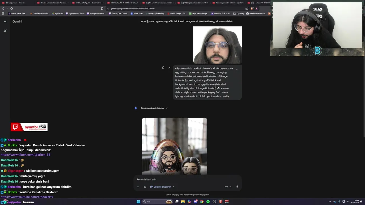Click the tiktok.com/@brkcn_38 link in chat overlay
Viewport: 365px width, 205px height.
(x=25, y=155)
